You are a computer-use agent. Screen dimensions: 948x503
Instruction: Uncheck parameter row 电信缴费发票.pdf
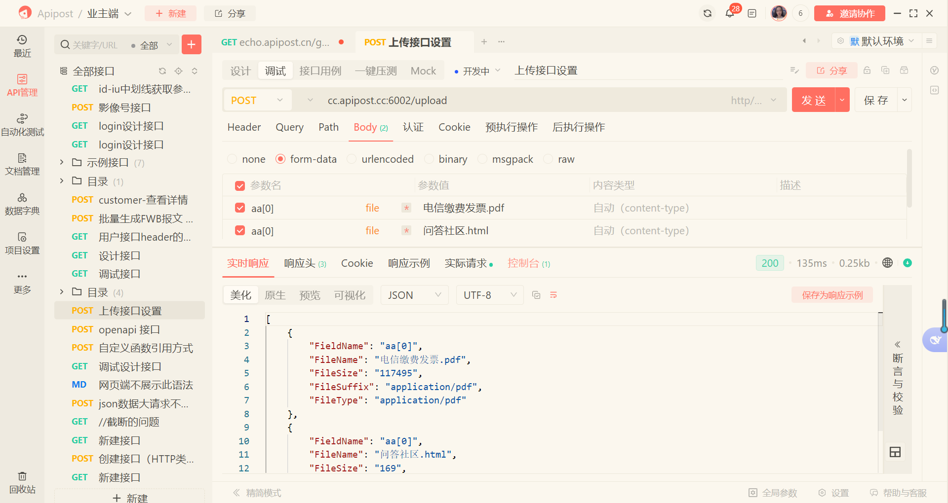[x=240, y=208]
